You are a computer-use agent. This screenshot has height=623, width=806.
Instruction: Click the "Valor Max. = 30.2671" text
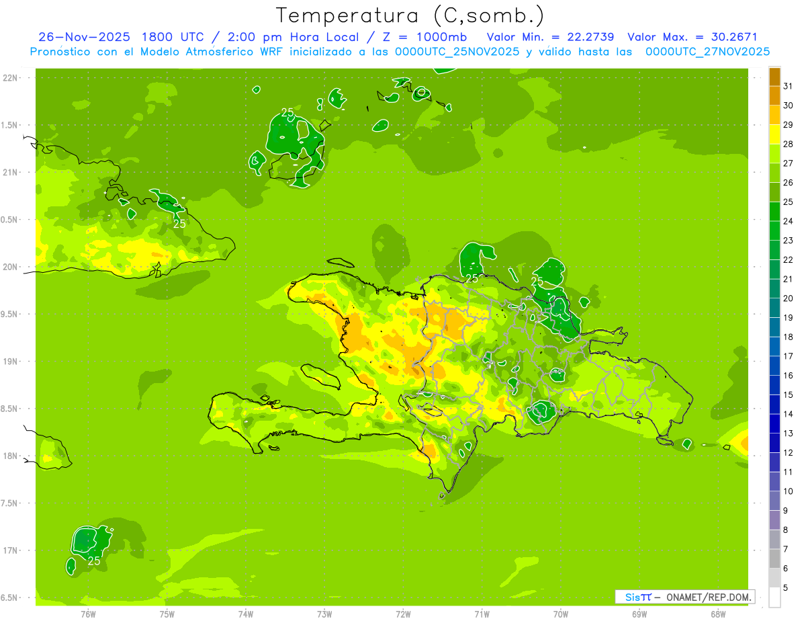click(x=692, y=37)
